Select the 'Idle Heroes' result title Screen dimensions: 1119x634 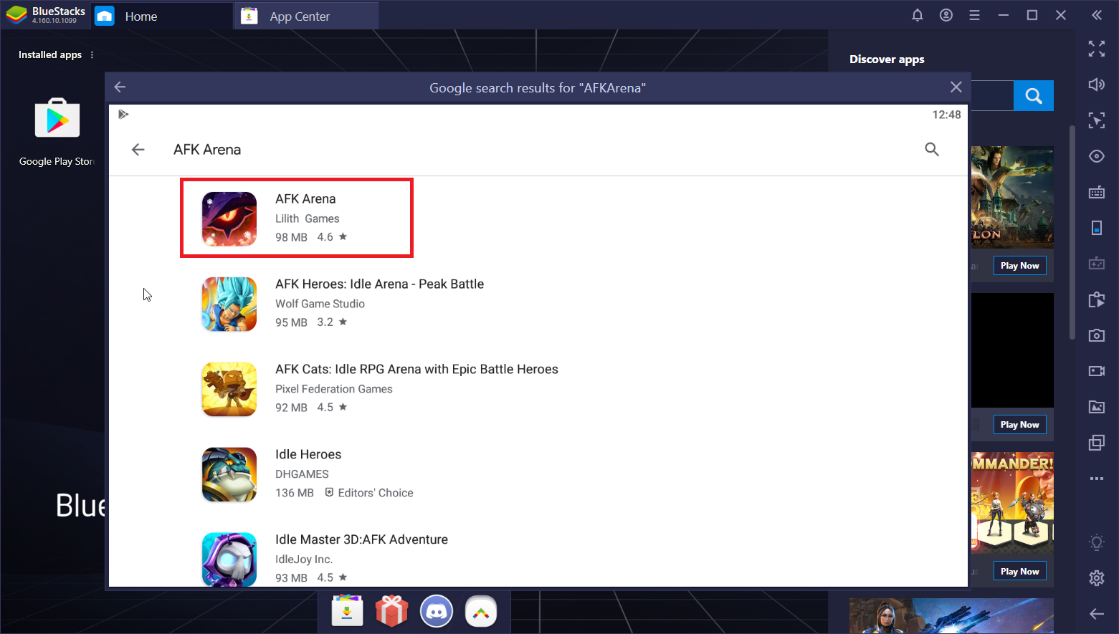pos(308,455)
